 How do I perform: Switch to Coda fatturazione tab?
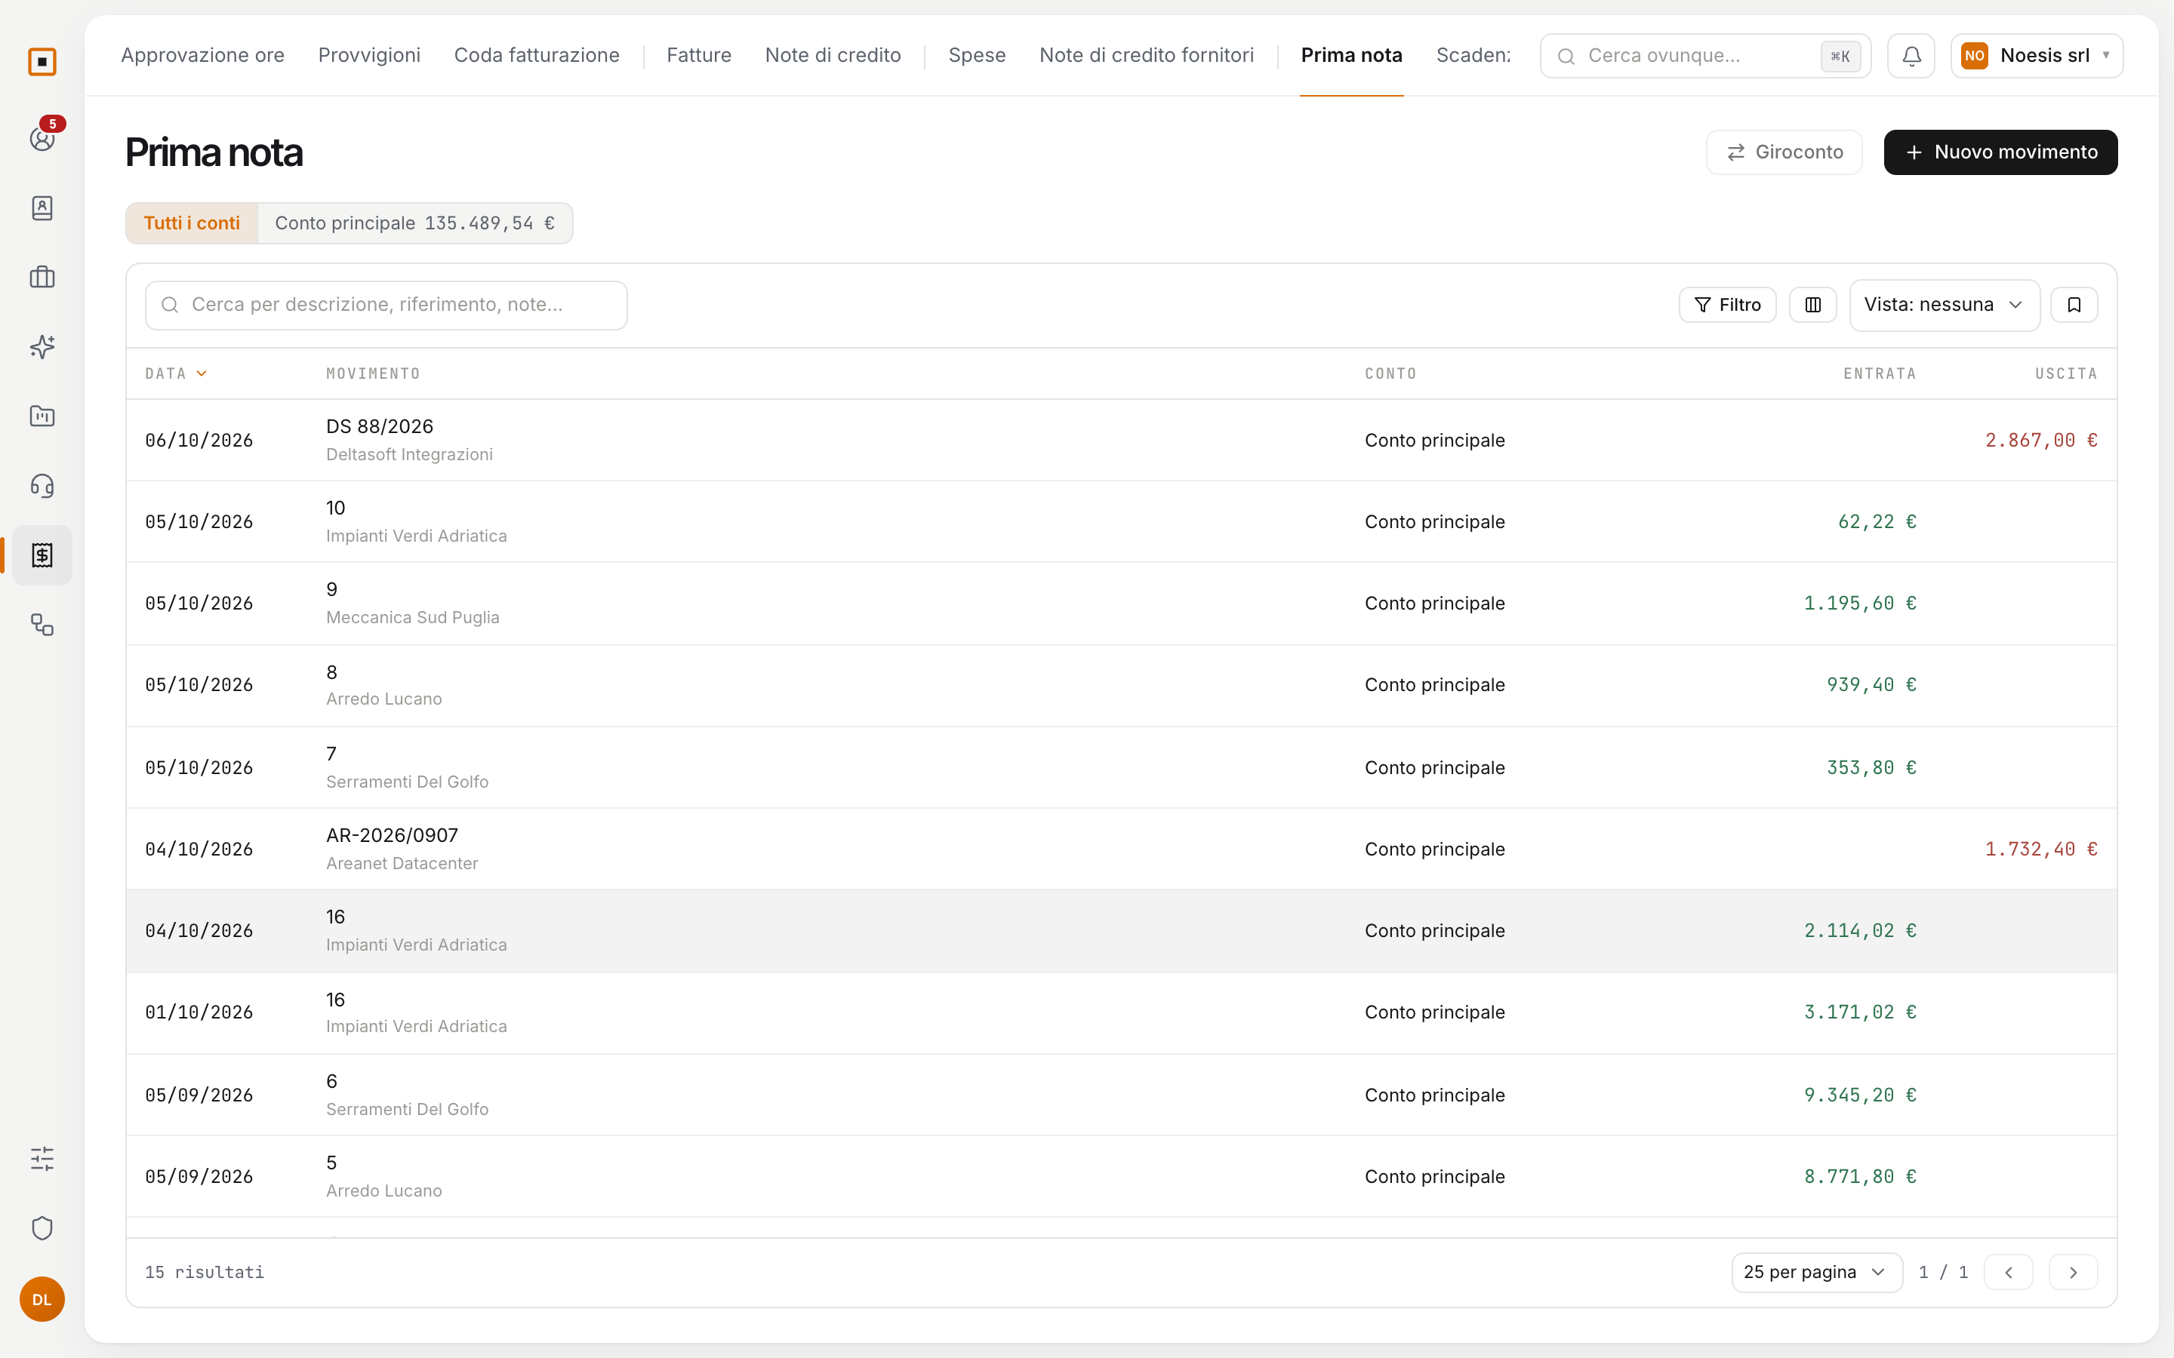536,56
